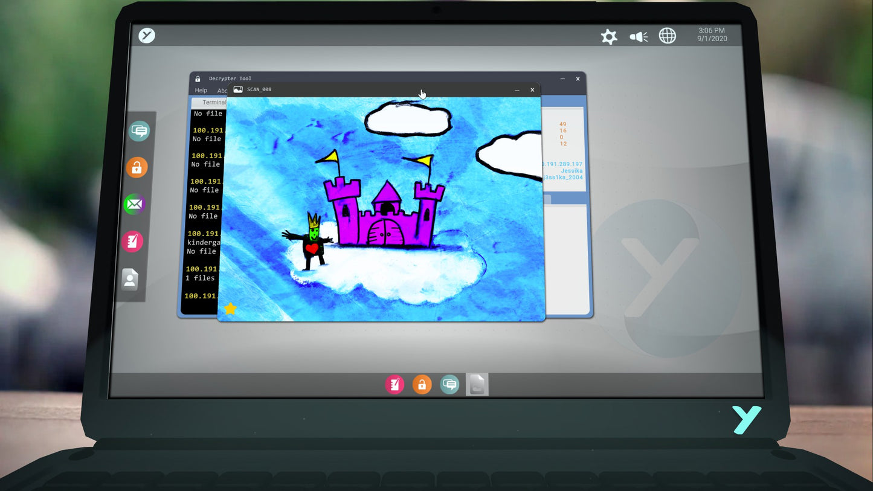Open the green mail envelope app
Image resolution: width=873 pixels, height=491 pixels.
[134, 205]
